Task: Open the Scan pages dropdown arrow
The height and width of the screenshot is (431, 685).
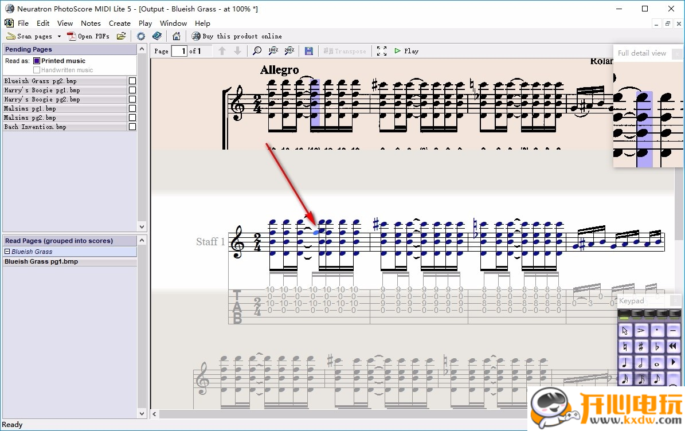Action: tap(59, 37)
